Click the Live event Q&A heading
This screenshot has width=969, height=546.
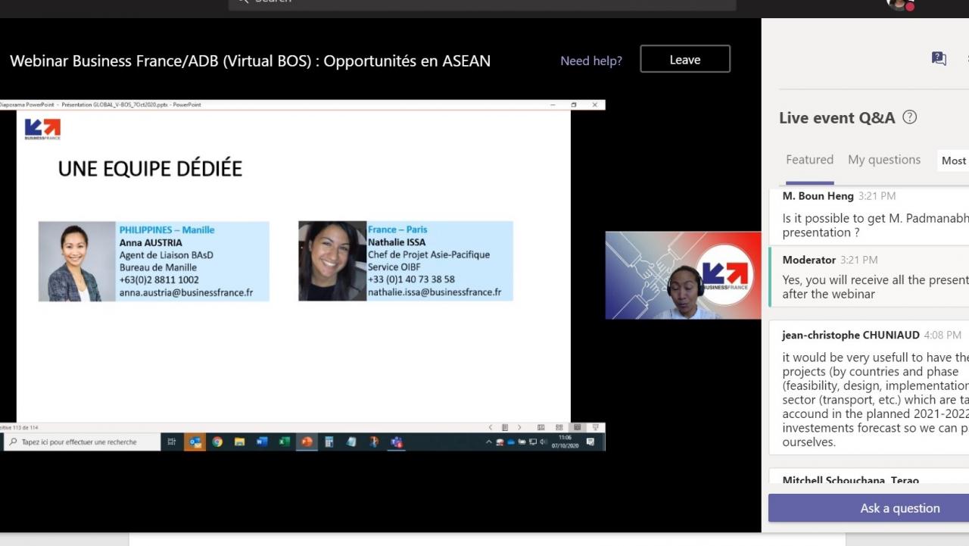tap(837, 117)
